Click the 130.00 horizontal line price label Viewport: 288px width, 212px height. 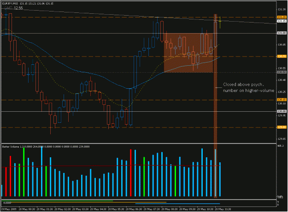click(x=282, y=111)
